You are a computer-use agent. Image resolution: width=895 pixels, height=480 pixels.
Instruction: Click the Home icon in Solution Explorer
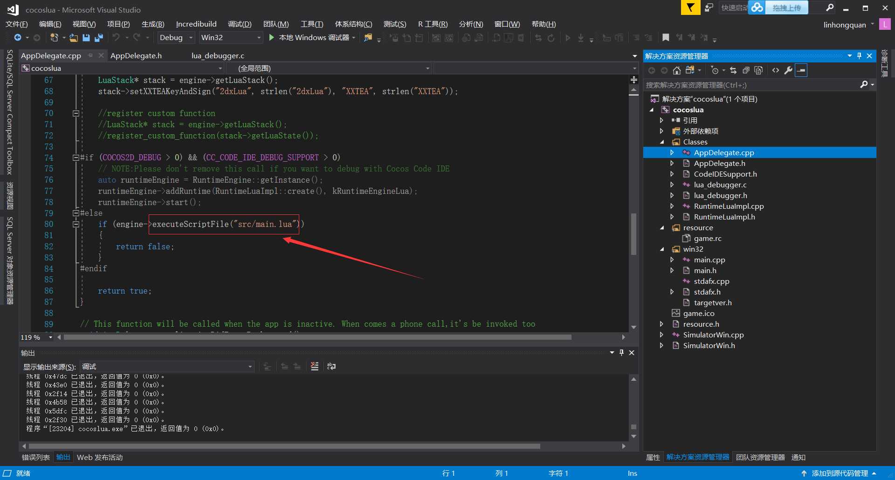pyautogui.click(x=677, y=70)
